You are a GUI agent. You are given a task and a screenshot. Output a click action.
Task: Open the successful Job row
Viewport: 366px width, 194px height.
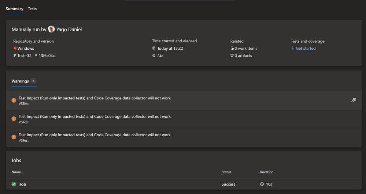coord(23,184)
